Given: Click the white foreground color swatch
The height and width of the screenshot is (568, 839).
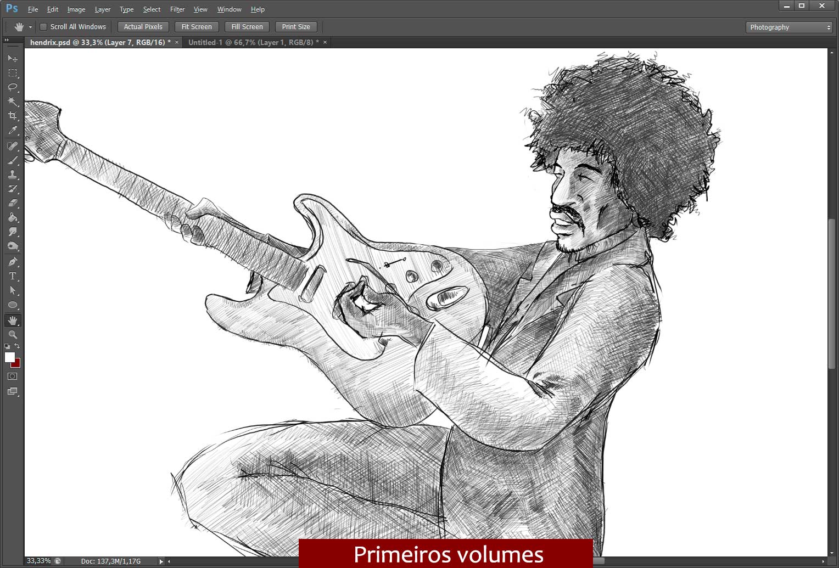Looking at the screenshot, I should [x=9, y=357].
